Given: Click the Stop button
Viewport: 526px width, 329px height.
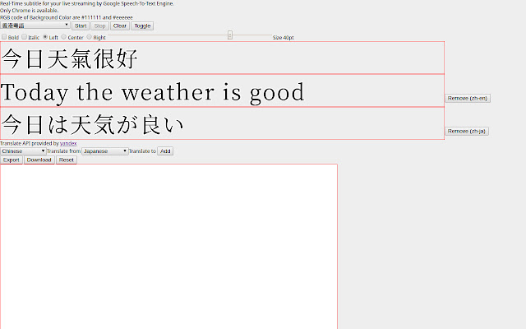Looking at the screenshot, I should (x=99, y=25).
